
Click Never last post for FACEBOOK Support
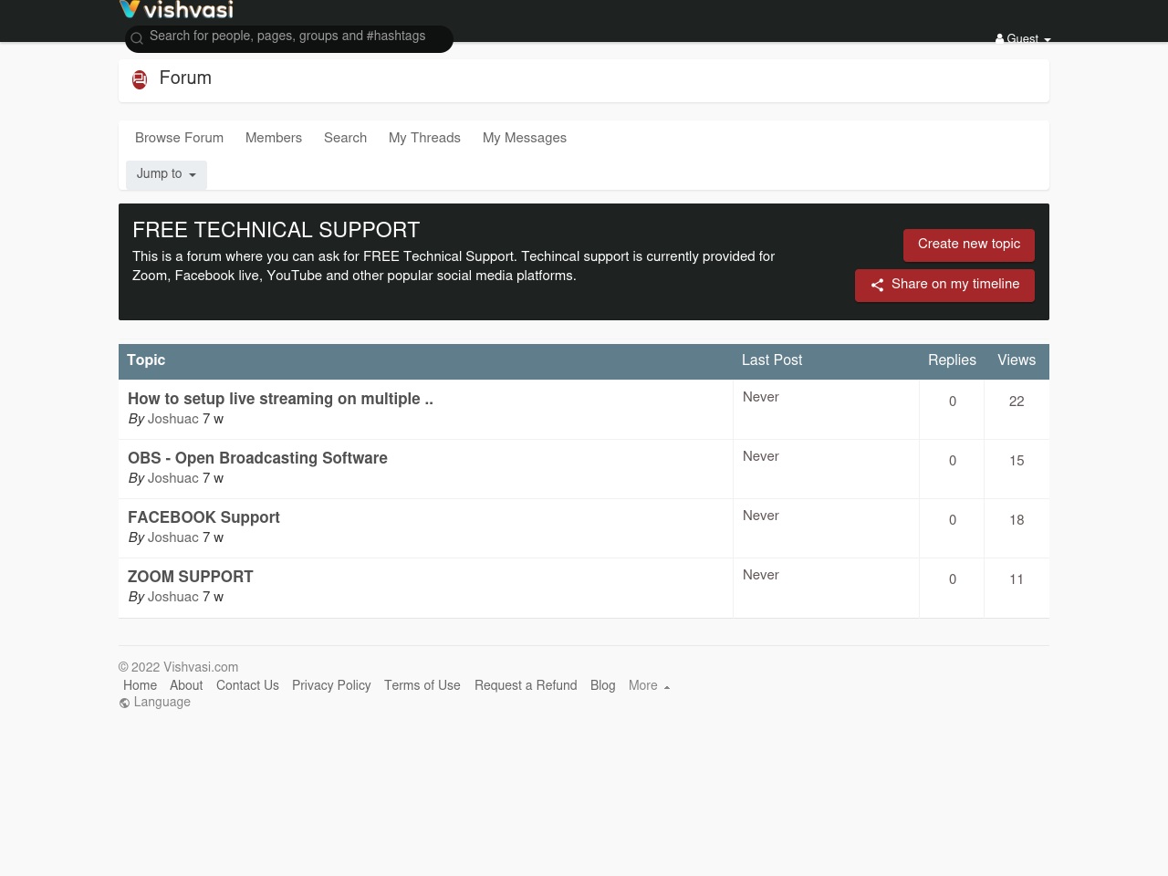point(761,516)
